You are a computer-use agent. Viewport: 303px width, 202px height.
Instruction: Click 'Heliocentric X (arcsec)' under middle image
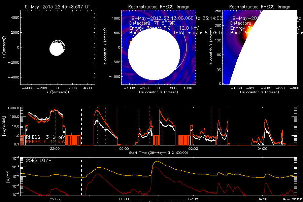pyautogui.click(x=159, y=92)
